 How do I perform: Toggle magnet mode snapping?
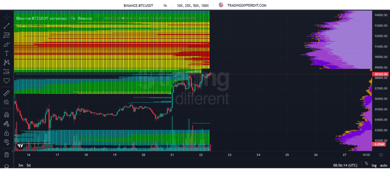7,115
